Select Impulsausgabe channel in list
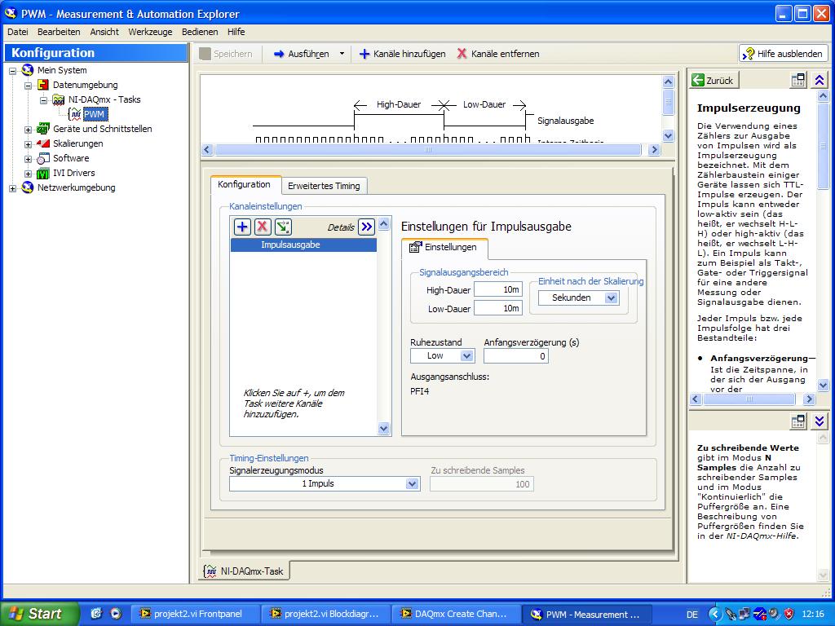 [x=303, y=245]
